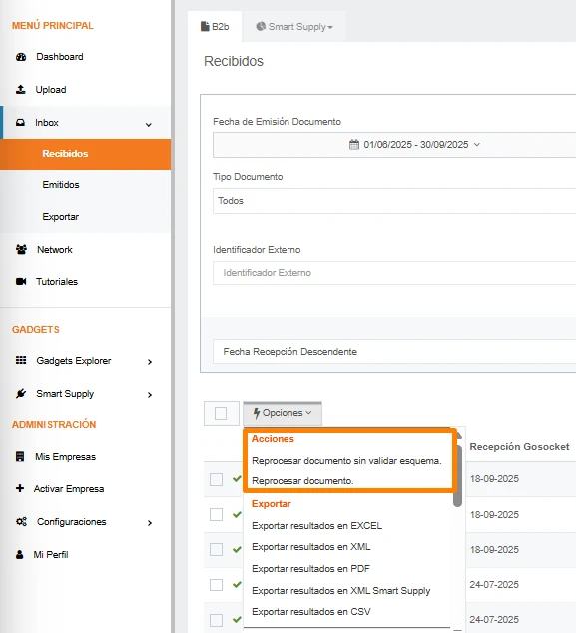Check the first document row checkbox
Image resolution: width=576 pixels, height=633 pixels.
(x=216, y=479)
